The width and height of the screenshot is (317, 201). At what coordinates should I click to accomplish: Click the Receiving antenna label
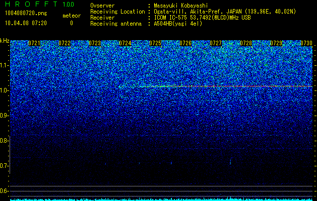click(116, 24)
